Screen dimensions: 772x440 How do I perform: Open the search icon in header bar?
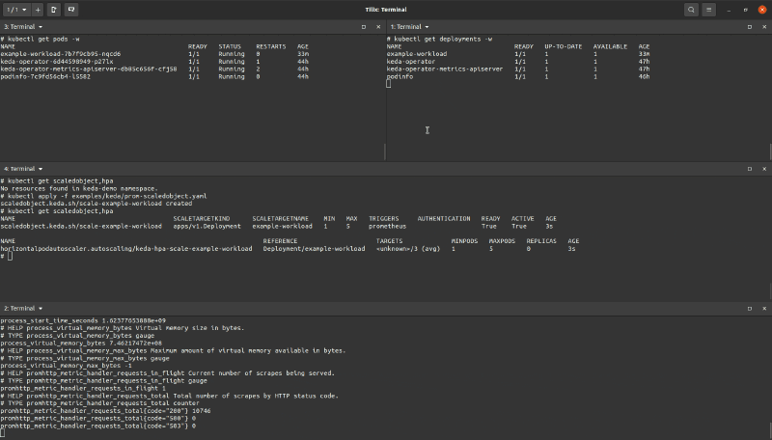[691, 10]
